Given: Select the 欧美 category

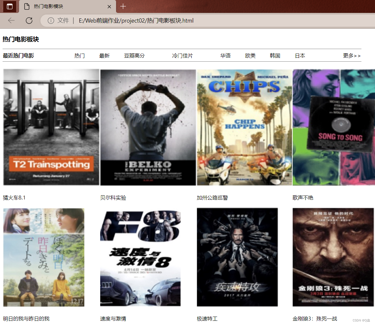Looking at the screenshot, I should (251, 56).
